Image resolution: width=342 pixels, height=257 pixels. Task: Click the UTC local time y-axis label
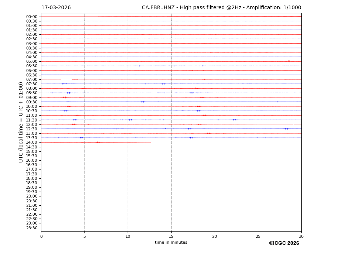tap(21, 122)
